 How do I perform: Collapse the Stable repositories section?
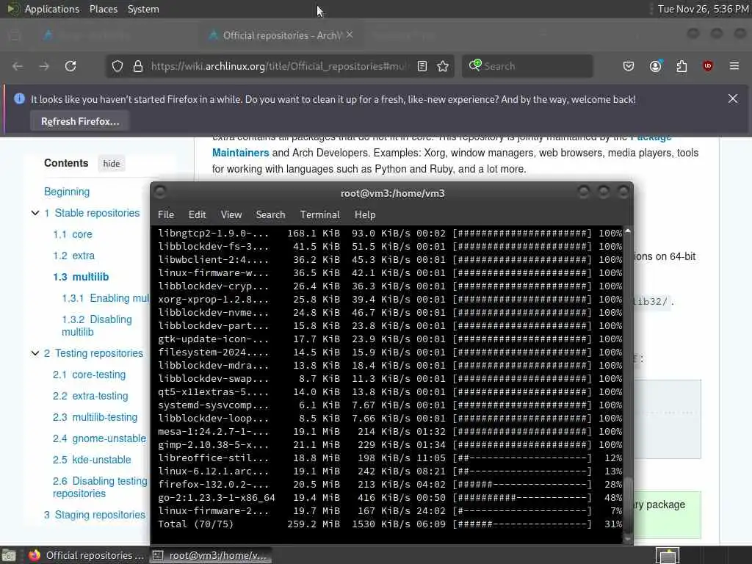tap(35, 213)
